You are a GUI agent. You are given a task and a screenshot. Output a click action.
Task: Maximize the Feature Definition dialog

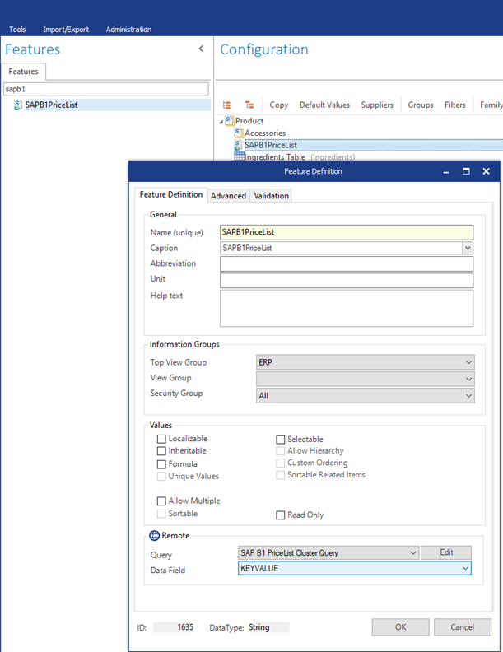click(x=466, y=171)
